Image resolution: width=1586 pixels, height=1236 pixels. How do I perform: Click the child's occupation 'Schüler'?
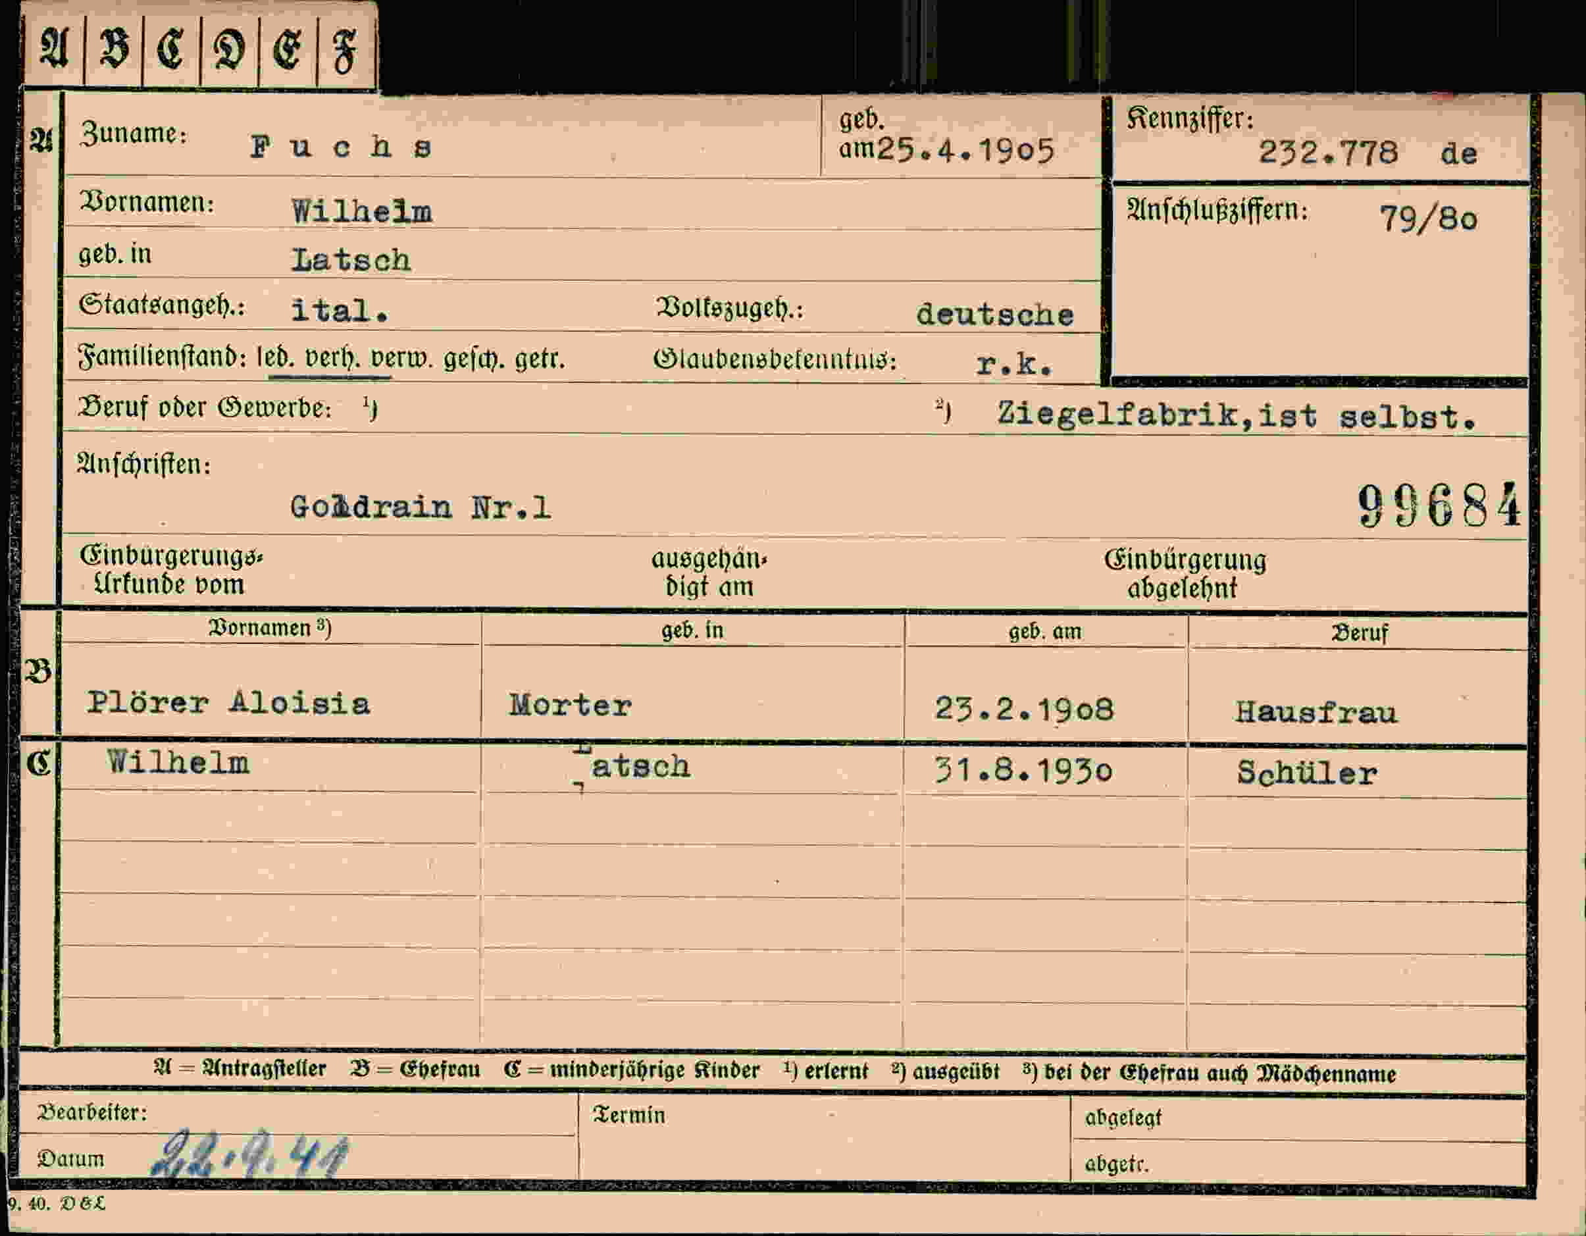(1306, 773)
